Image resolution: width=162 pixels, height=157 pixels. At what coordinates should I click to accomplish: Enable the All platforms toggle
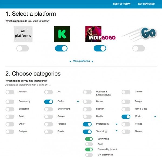click(x=22, y=48)
